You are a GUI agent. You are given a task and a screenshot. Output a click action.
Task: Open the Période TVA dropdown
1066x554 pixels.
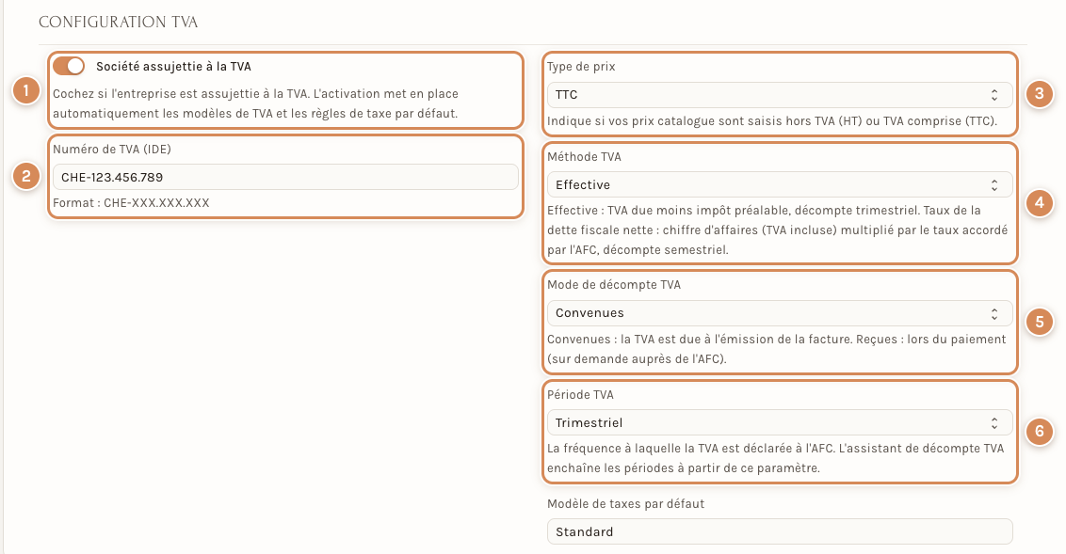click(x=780, y=423)
